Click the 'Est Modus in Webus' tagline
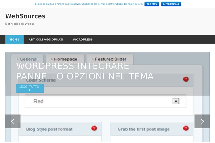Image resolution: width=215 pixels, height=143 pixels. point(20,24)
